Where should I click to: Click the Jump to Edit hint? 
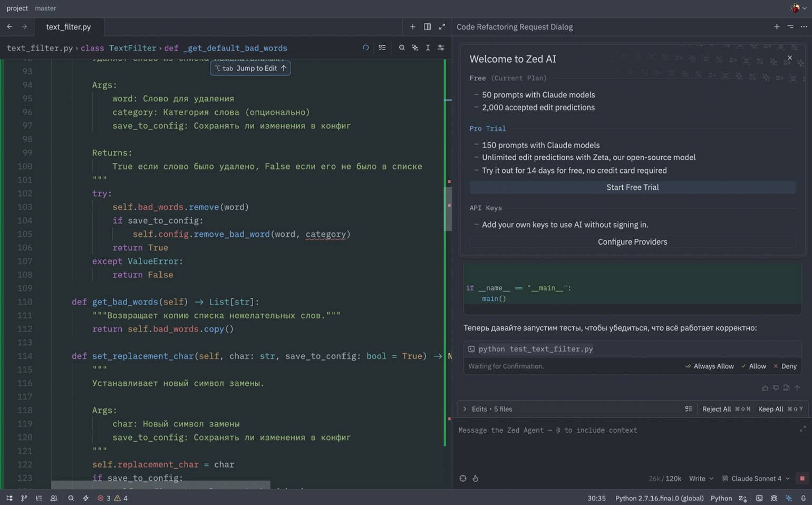250,68
